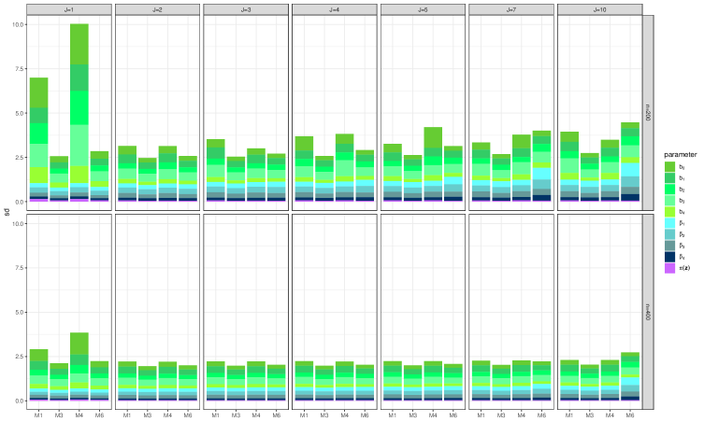This screenshot has height=422, width=704.
Task: Click the M1 x-axis label under J=1 panel
Action: [x=38, y=415]
